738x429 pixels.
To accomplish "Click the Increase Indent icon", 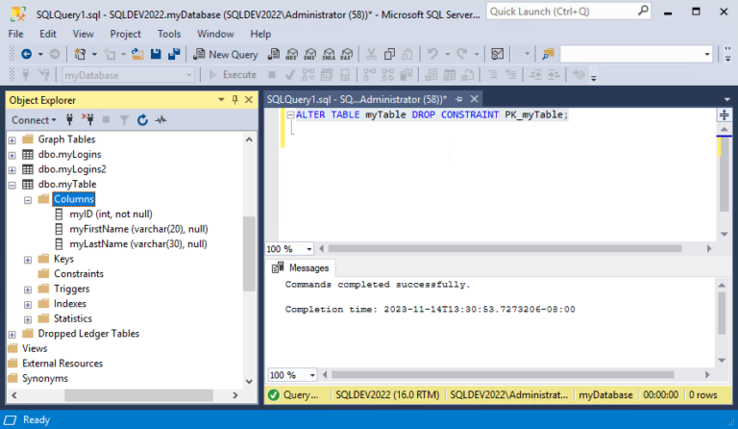I will pos(553,75).
